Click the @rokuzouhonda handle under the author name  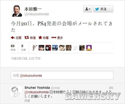tap(36, 14)
